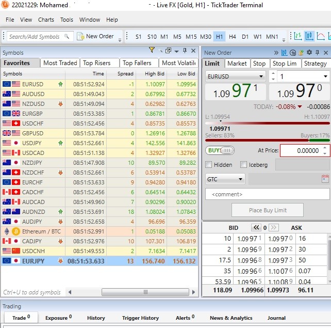Pin the Symbols panel
Image resolution: width=331 pixels, height=328 pixels.
coord(185,50)
